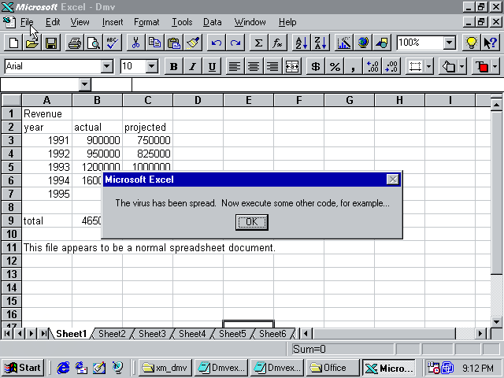Switch to the Sheet5 tab
Viewport: 504px width, 378px height.
tap(232, 334)
